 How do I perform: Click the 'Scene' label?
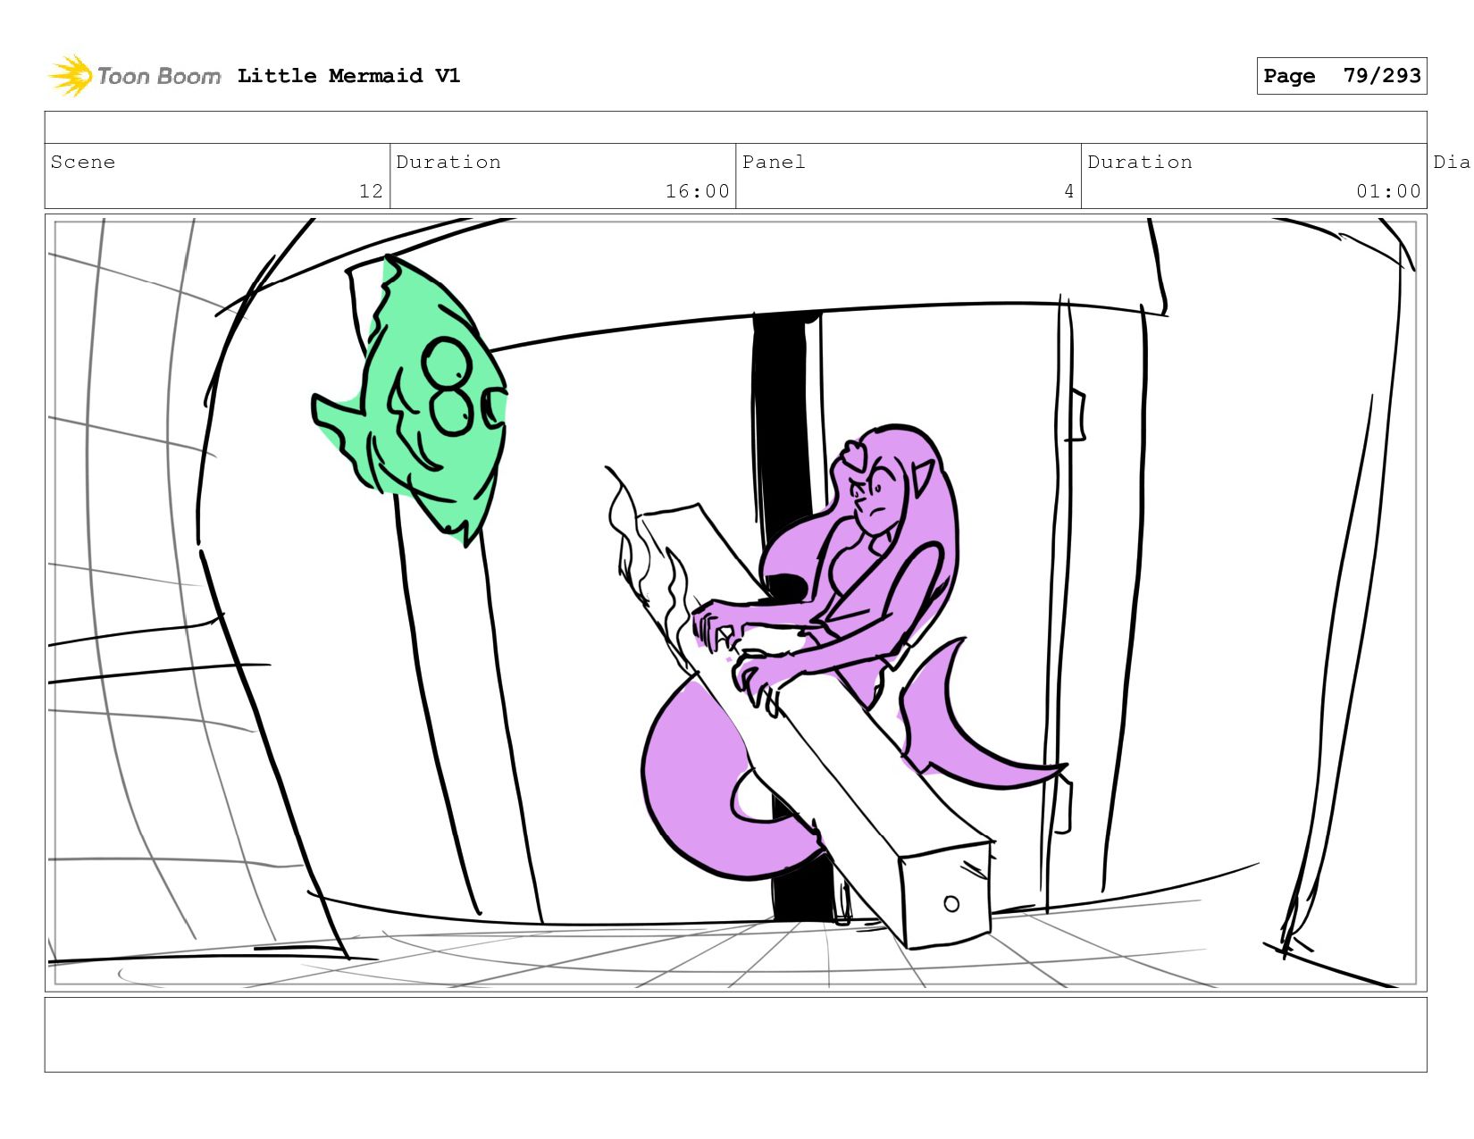coord(83,162)
